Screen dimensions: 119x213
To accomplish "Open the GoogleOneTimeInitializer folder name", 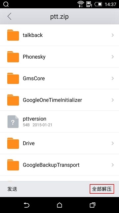I will click(x=52, y=100).
